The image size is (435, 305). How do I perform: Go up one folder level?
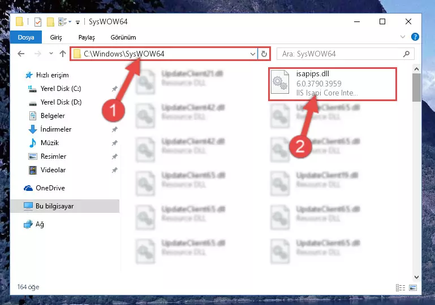coord(63,54)
